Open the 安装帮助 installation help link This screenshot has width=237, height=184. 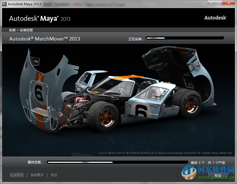[17, 175]
